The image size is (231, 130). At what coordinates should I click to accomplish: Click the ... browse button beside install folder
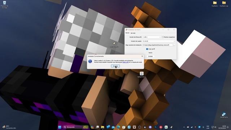(x=174, y=45)
